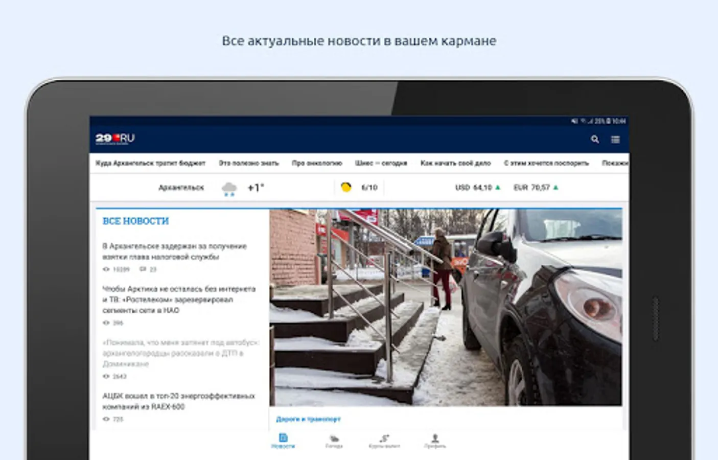Tap the status bar battery indicator
Viewport: 718px width, 460px height.
tap(608, 121)
